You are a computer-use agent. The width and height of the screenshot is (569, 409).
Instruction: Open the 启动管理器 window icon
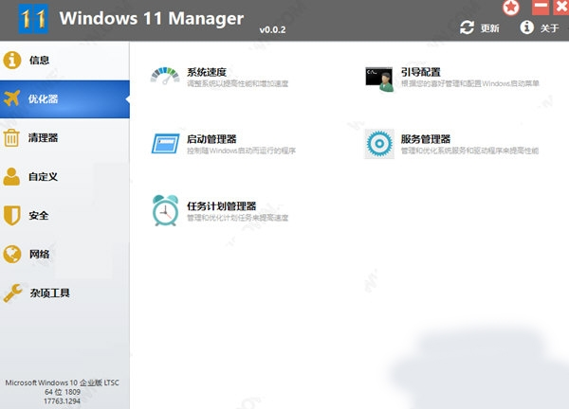(x=165, y=144)
